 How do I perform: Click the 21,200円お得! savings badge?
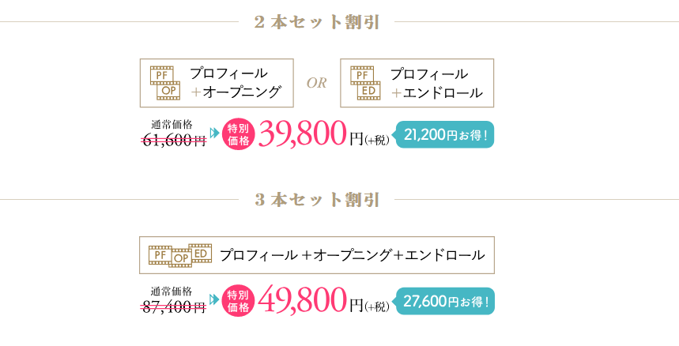(447, 135)
